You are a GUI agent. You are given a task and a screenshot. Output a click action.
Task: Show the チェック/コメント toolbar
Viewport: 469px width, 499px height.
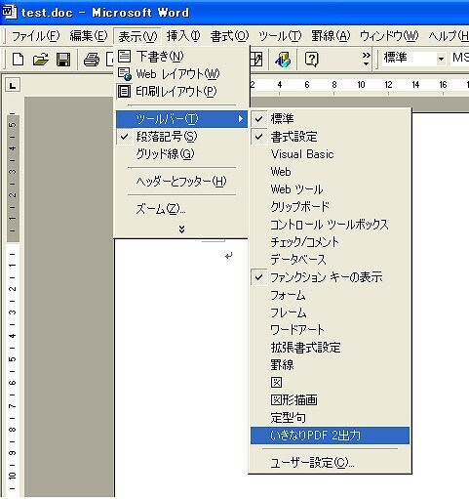click(330, 242)
